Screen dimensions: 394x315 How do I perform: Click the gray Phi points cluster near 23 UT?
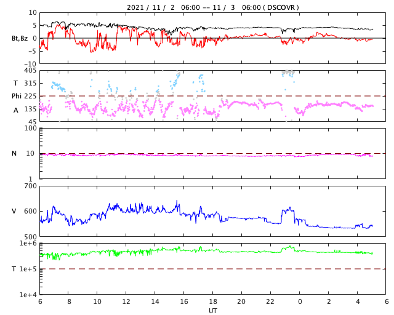[288, 73]
